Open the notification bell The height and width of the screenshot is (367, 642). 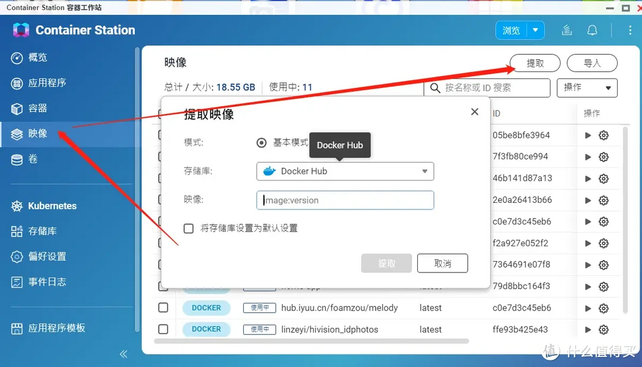593,30
